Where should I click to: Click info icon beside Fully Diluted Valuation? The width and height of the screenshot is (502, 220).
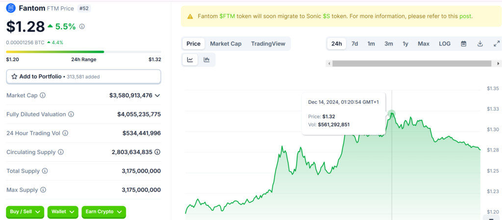(x=71, y=114)
